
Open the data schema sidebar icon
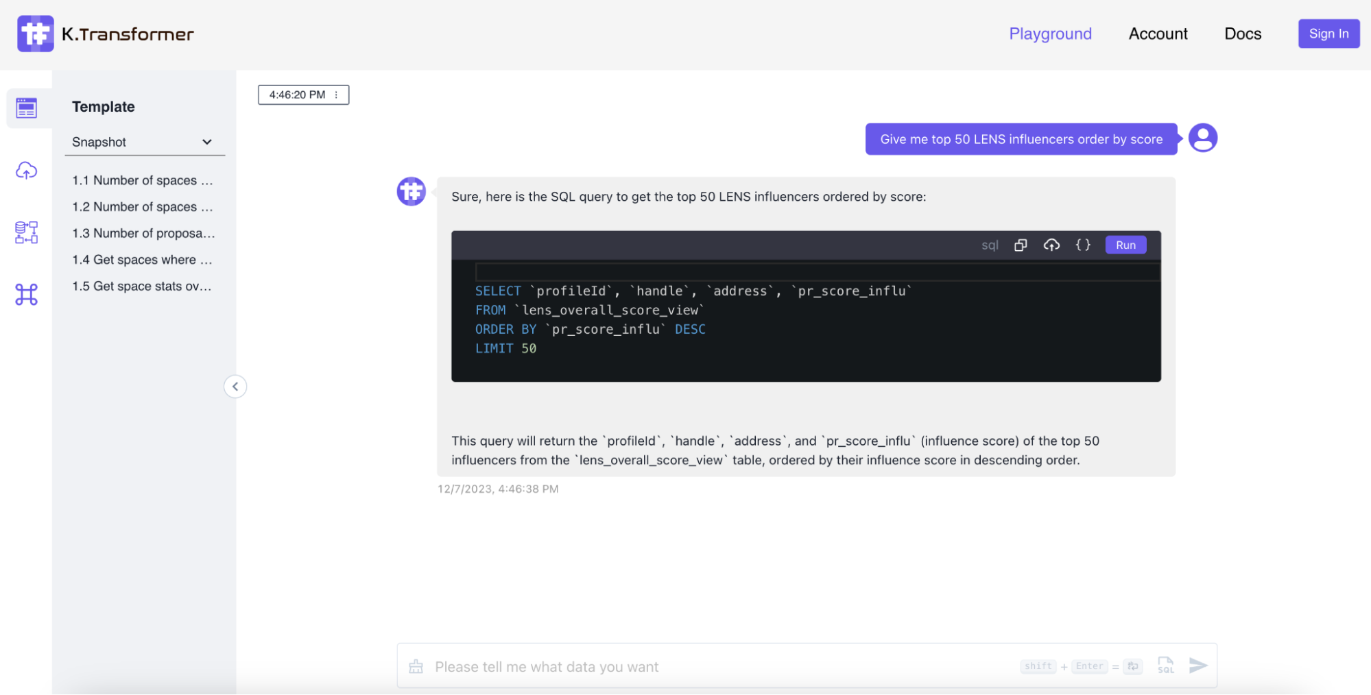(26, 232)
